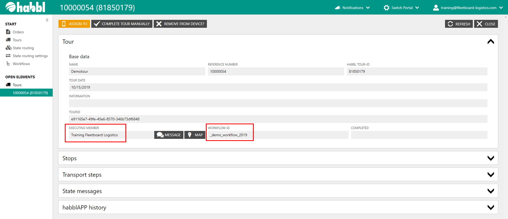Click the Information input field
Viewport: 508px width, 219px height.
[278, 103]
